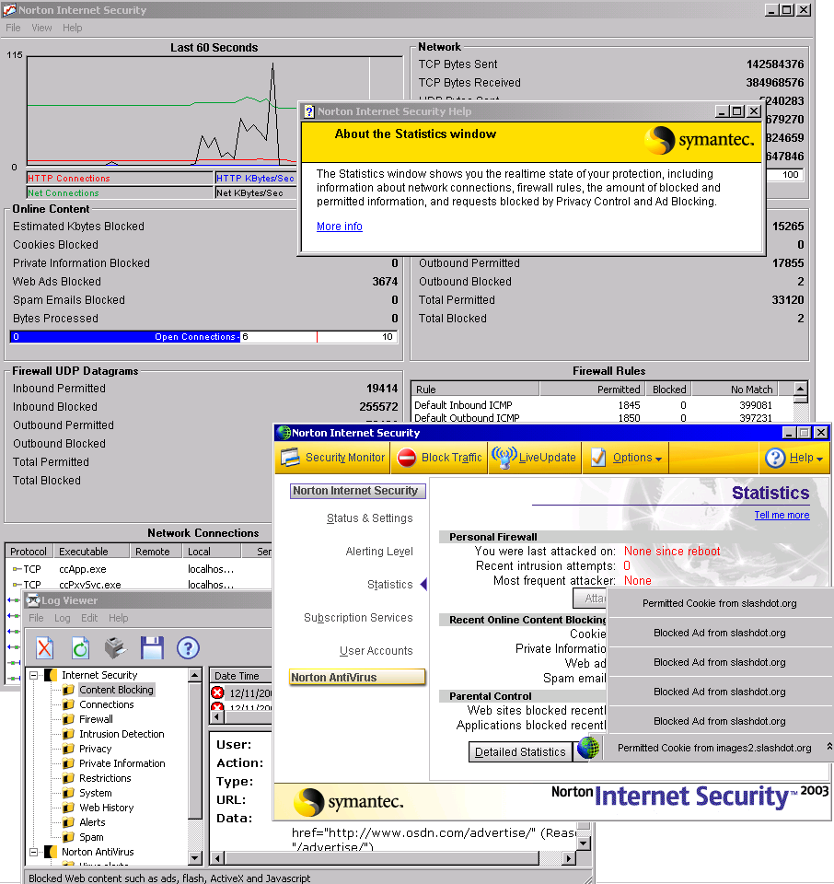834x884 pixels.
Task: Toggle Block Traffic in Norton toolbar
Action: [440, 458]
